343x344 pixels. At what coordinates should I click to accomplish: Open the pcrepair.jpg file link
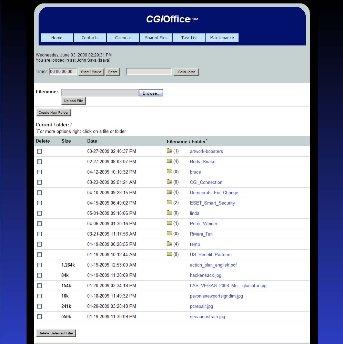pos(201,306)
